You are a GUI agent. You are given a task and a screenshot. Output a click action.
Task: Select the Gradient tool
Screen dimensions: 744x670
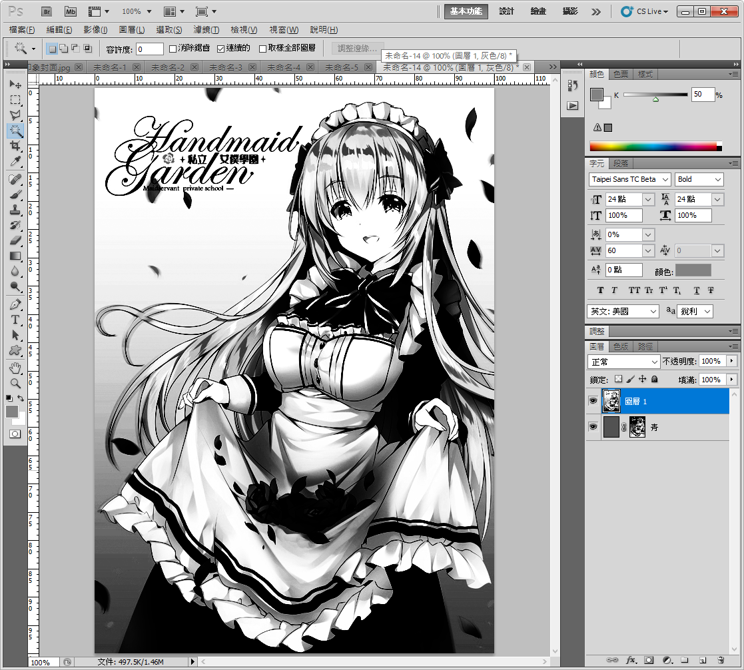[x=15, y=256]
